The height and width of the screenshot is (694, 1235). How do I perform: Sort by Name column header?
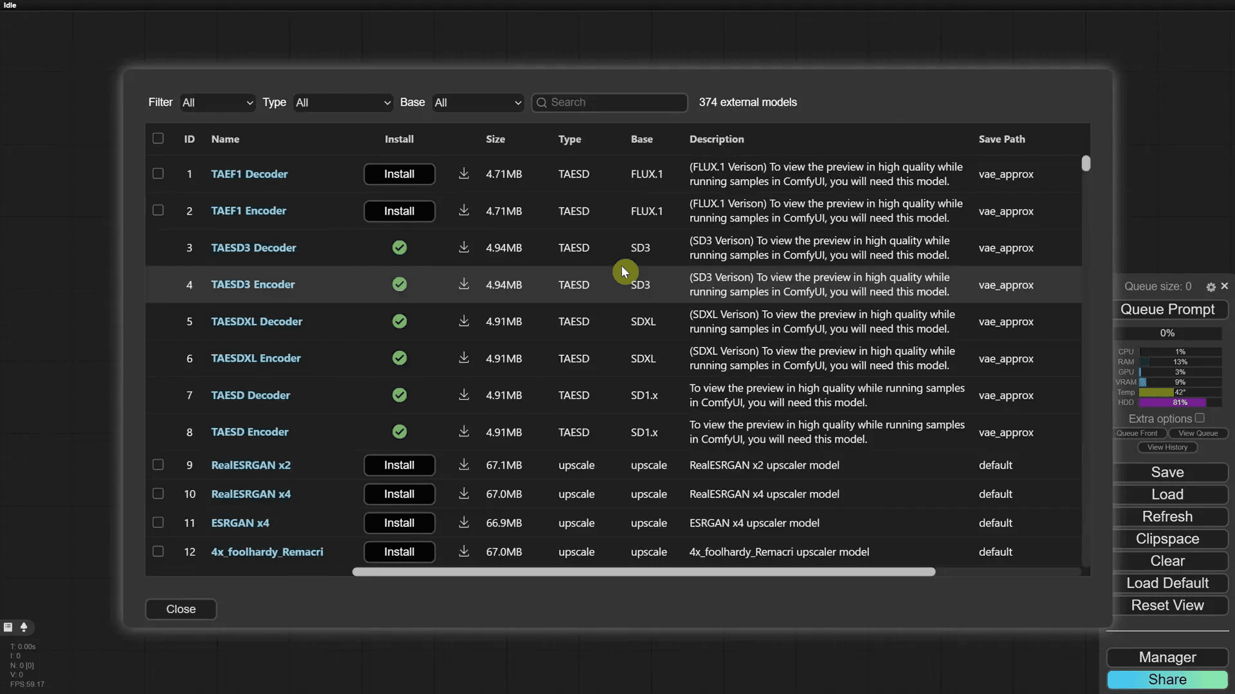pyautogui.click(x=225, y=139)
